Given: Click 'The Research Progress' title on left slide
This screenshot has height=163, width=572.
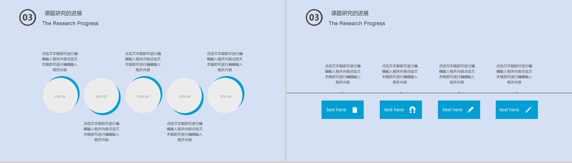Looking at the screenshot, I should click(70, 23).
